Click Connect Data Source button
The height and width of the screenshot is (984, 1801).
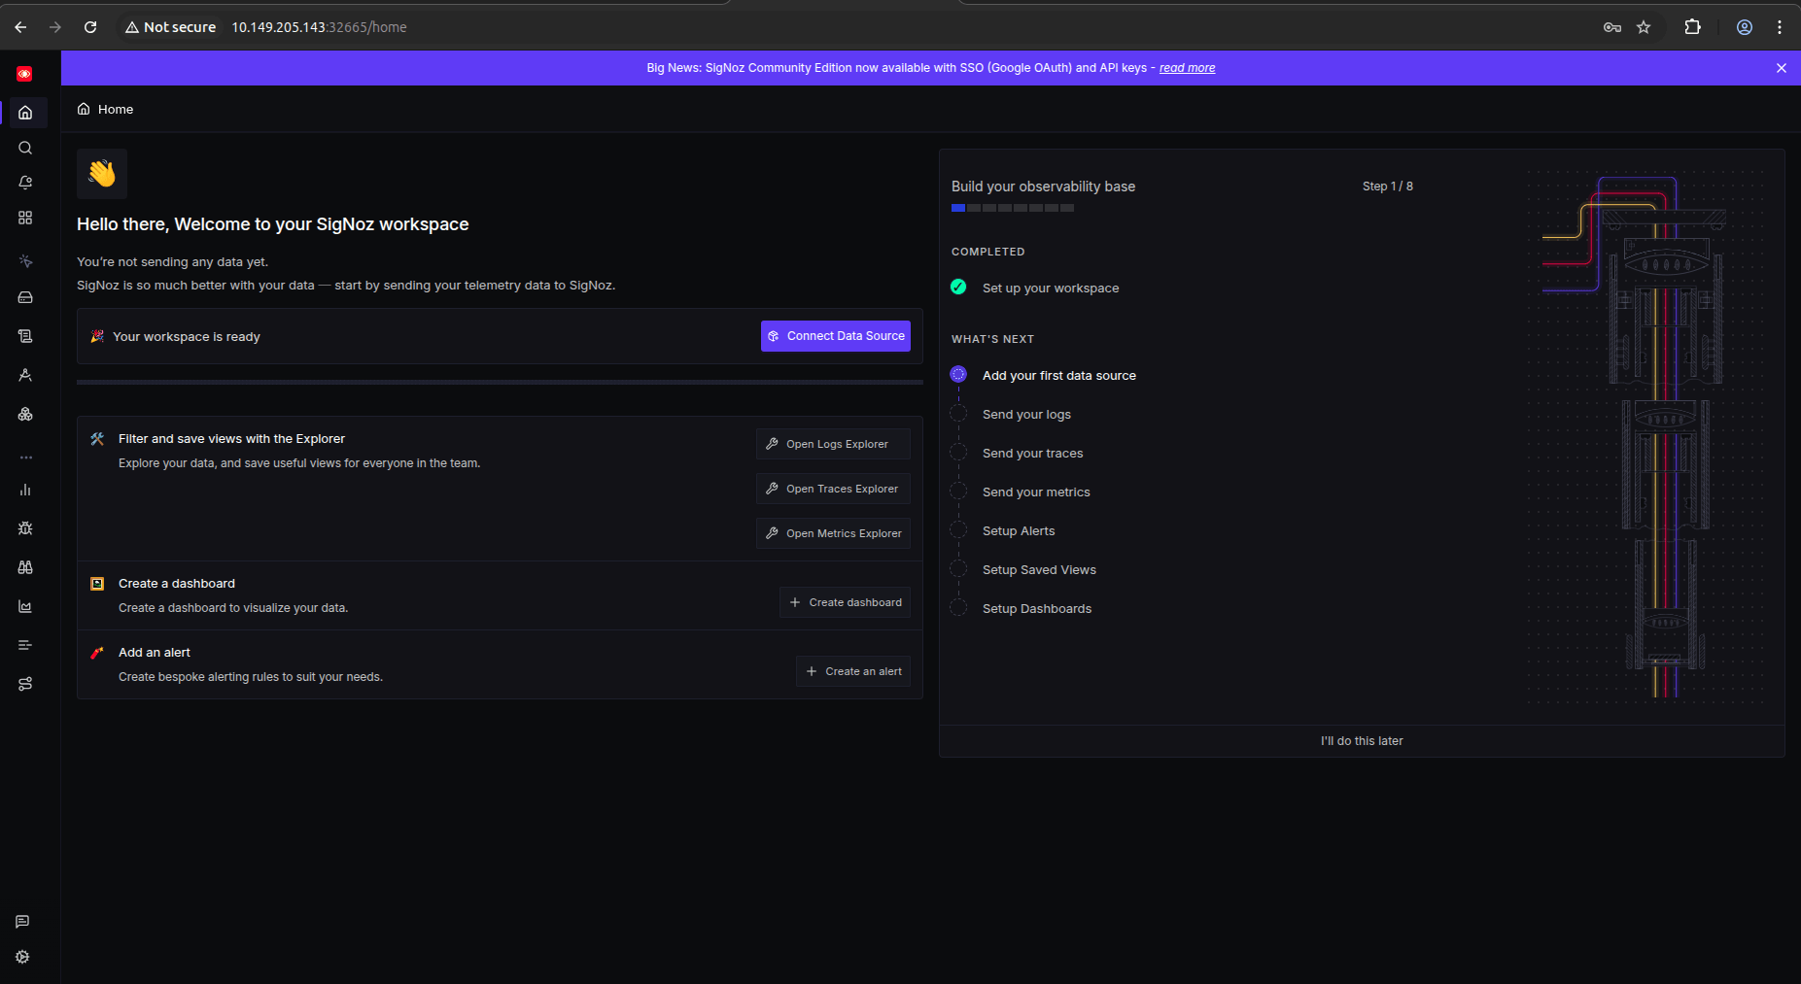pos(836,336)
